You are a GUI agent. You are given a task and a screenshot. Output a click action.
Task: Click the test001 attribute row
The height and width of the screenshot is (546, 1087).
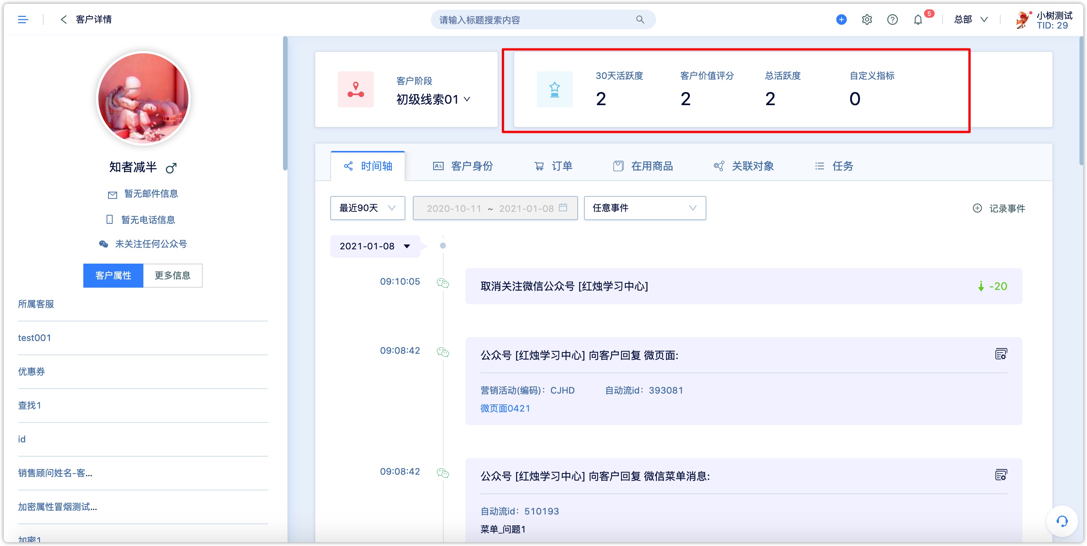pyautogui.click(x=143, y=338)
